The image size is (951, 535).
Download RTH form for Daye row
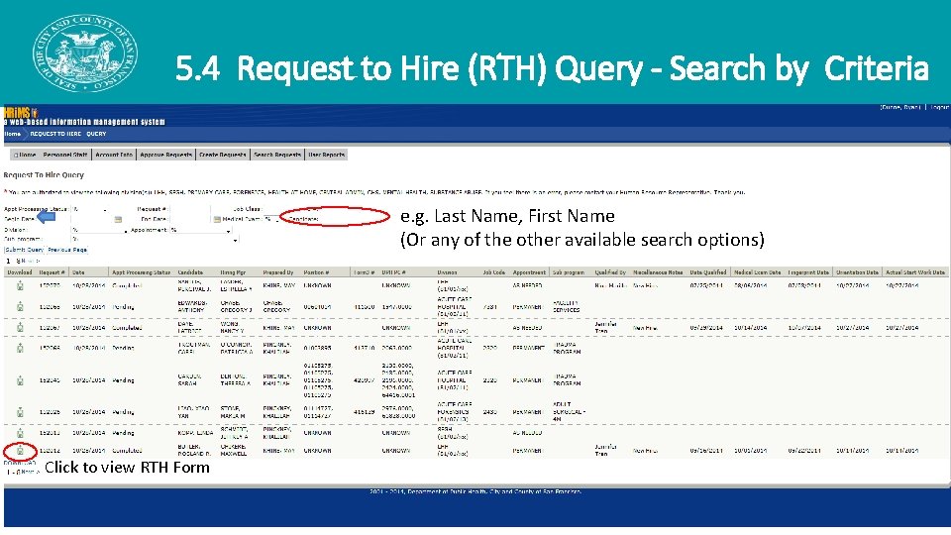20,328
